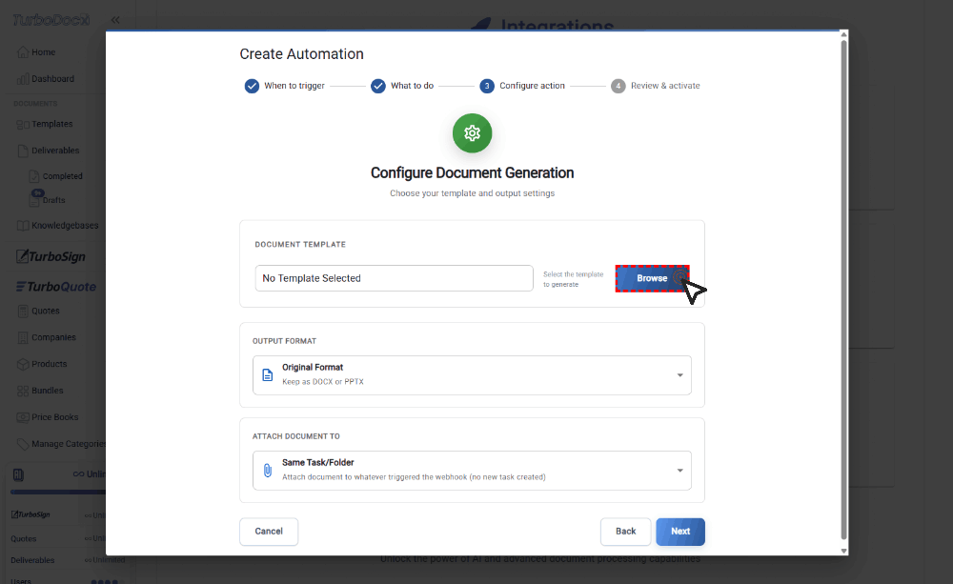Viewport: 953px width, 584px height.
Task: Open the Deliverables sidebar section
Action: pyautogui.click(x=54, y=151)
